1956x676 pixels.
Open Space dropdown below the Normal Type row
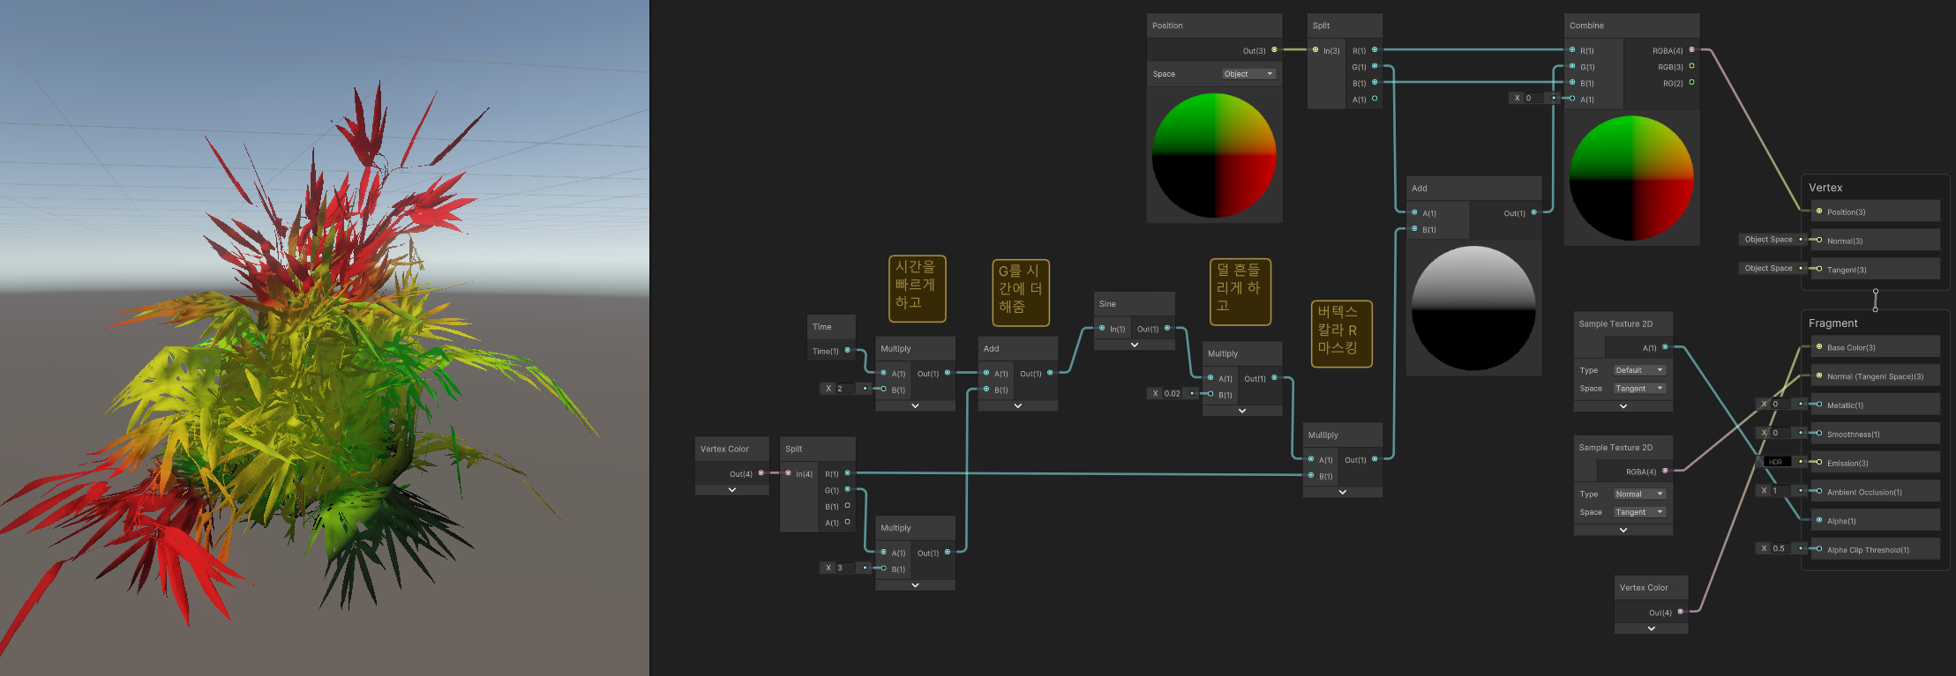coord(1639,512)
